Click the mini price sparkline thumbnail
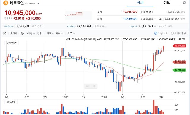 (78, 15)
